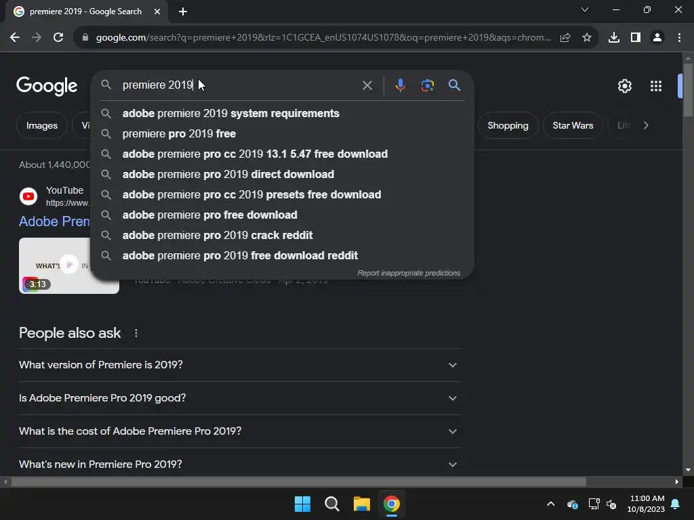The width and height of the screenshot is (694, 520).
Task: Click vertical scrollbar down arrow
Action: click(x=688, y=470)
